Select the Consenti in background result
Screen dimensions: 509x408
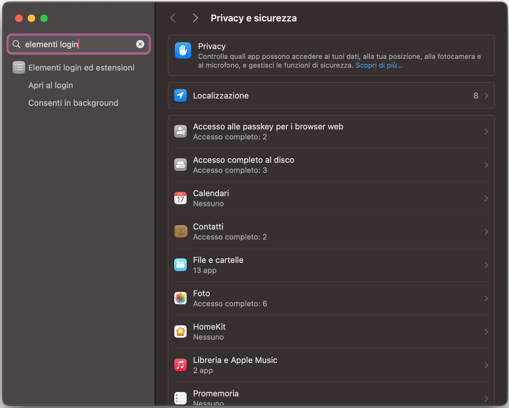pyautogui.click(x=73, y=103)
